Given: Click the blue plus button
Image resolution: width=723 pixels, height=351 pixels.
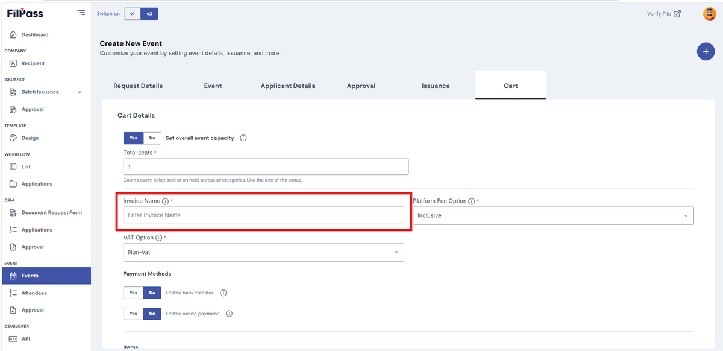Looking at the screenshot, I should [x=706, y=52].
